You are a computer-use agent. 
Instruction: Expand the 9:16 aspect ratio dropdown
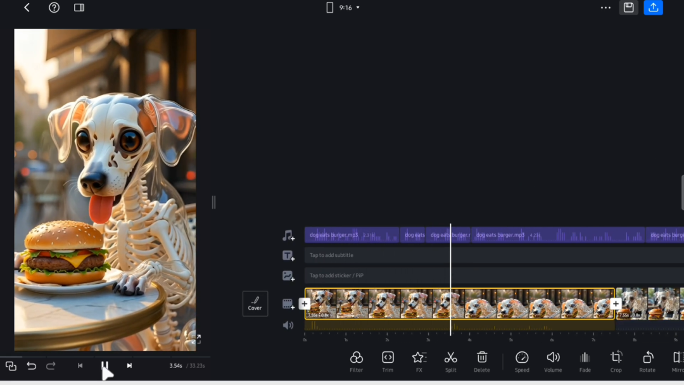click(x=345, y=8)
